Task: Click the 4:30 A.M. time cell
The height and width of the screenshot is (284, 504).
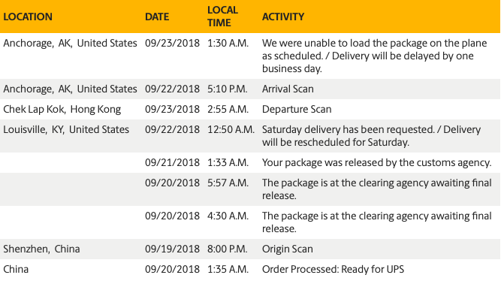Action: [228, 216]
